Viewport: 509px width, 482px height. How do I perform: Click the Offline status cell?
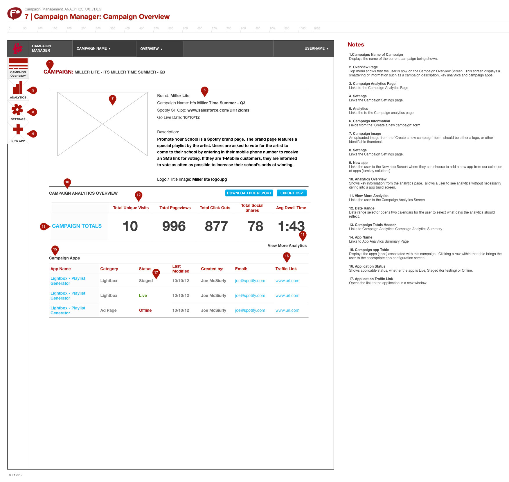click(145, 311)
